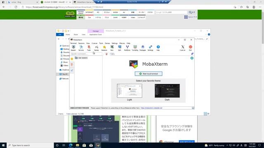264x148 pixels.
Task: Select OneDrive in File Explorer navigation pane
Action: click(x=64, y=70)
